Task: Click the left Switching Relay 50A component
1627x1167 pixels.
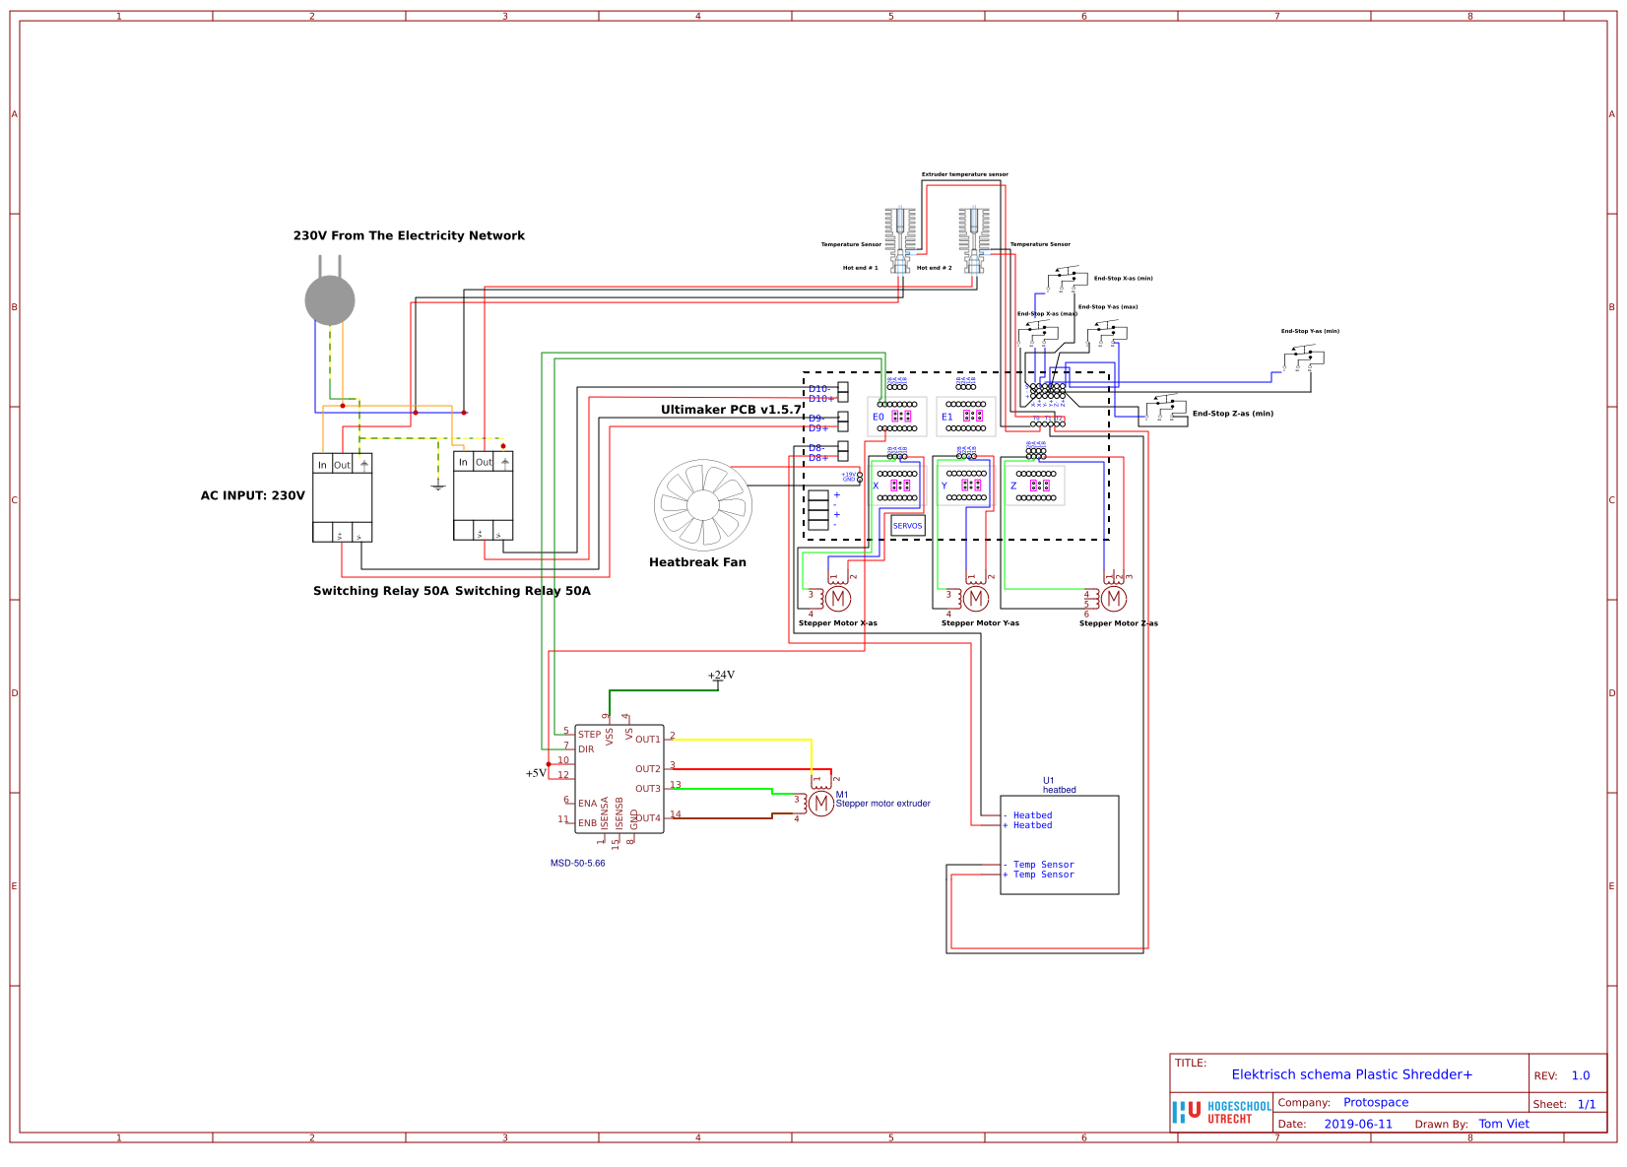Action: coord(342,497)
